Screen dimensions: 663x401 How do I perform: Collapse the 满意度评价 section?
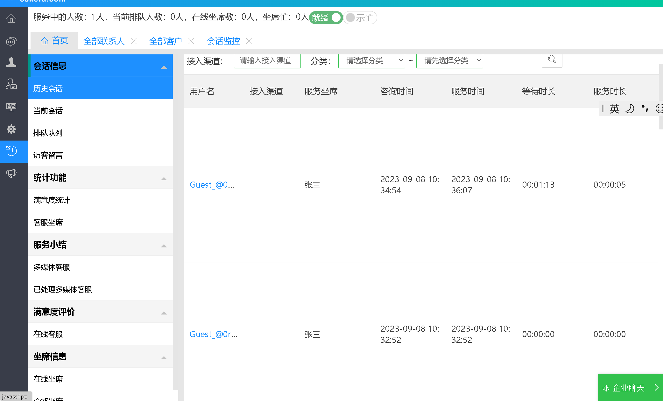tap(164, 313)
